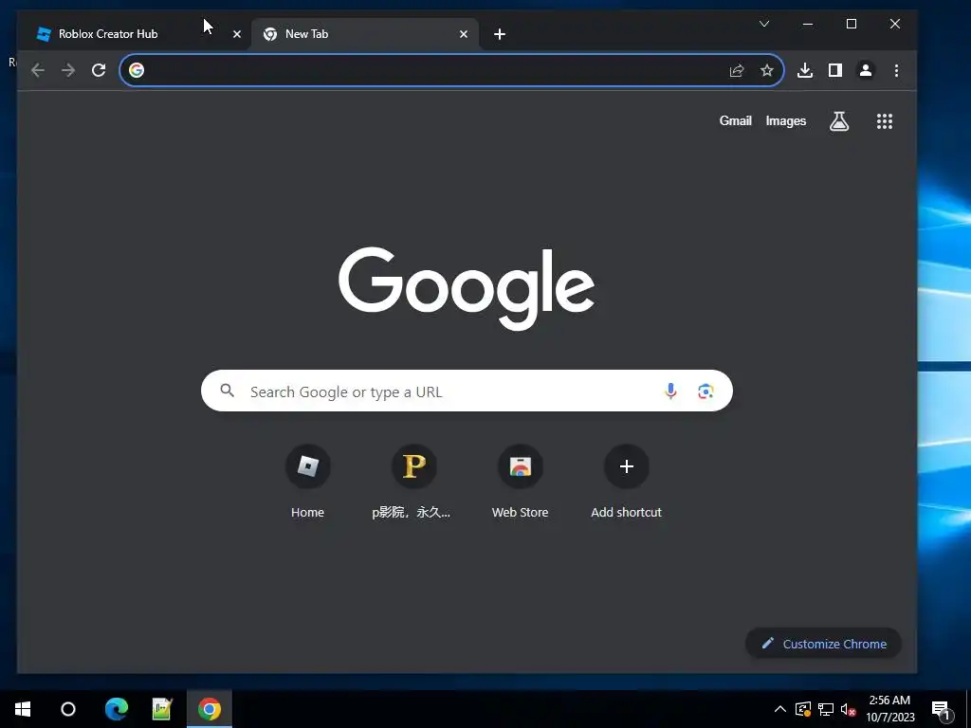Viewport: 971px width, 728px height.
Task: Search by image with Google Lens
Action: pos(705,391)
